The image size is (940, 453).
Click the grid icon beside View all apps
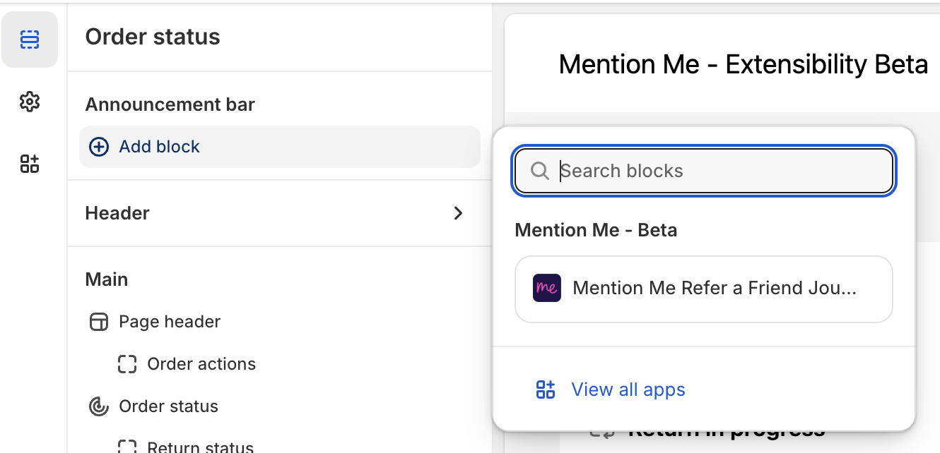pos(545,389)
